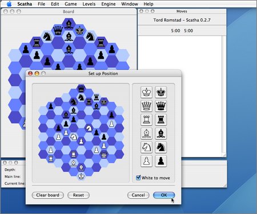
Task: Select the white bishop palette piece
Action: (146, 134)
